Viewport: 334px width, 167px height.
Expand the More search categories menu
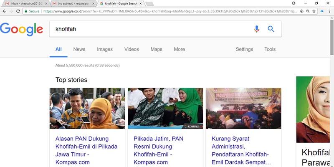pos(180,49)
